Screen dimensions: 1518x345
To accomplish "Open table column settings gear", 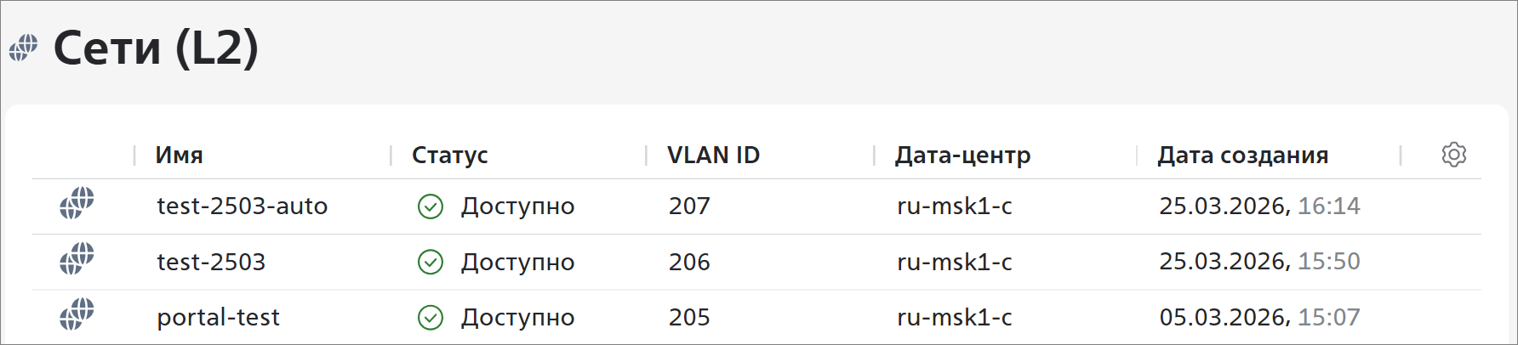I will point(1453,155).
